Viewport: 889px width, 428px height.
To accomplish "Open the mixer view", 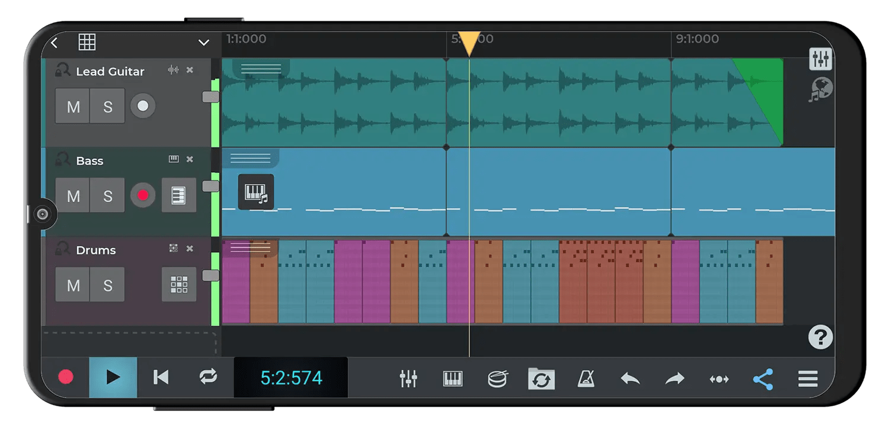I will pyautogui.click(x=409, y=377).
